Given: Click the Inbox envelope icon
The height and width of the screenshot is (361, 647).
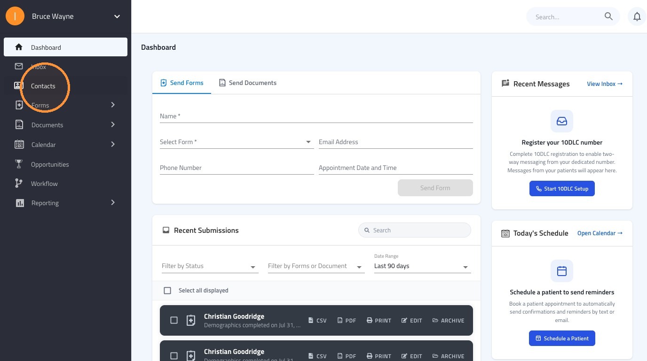Looking at the screenshot, I should coord(19,66).
